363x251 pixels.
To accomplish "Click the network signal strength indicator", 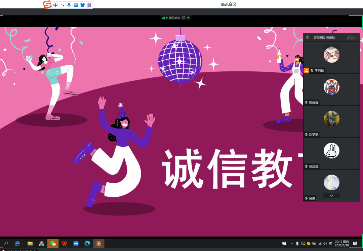I will coord(163,18).
